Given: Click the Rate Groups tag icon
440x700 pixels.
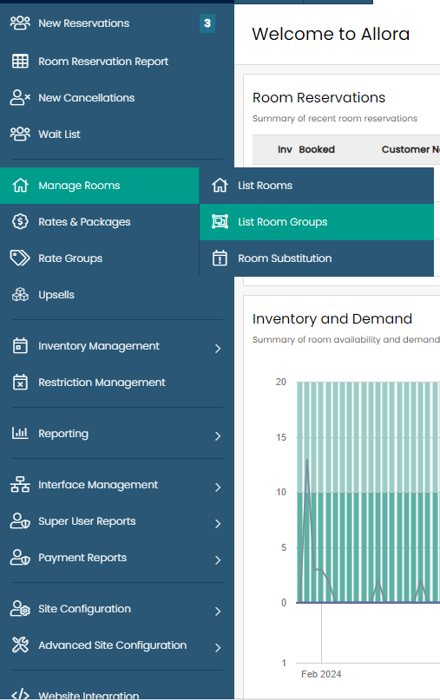Looking at the screenshot, I should pyautogui.click(x=20, y=258).
